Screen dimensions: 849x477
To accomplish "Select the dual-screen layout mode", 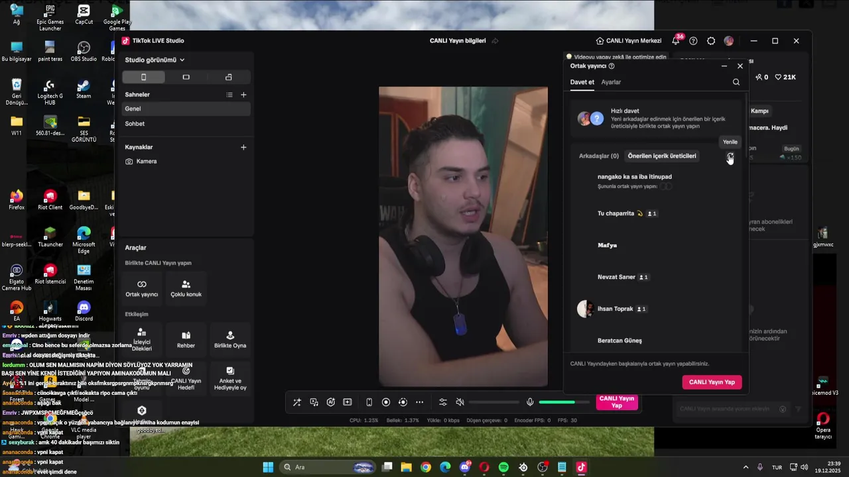I will (229, 77).
